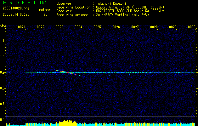Select the filename 2509140020.png
Image resolution: width=198 pixels, height=126 pixels.
coord(16,8)
